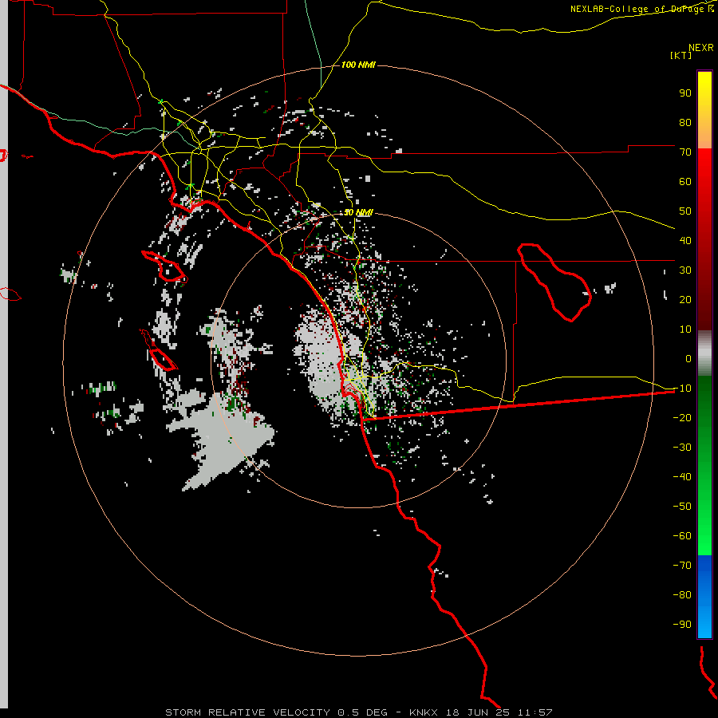Screen dimensions: 718x718
Task: Click the Storm Relative Velocity caption at bottom
Action: (x=358, y=712)
